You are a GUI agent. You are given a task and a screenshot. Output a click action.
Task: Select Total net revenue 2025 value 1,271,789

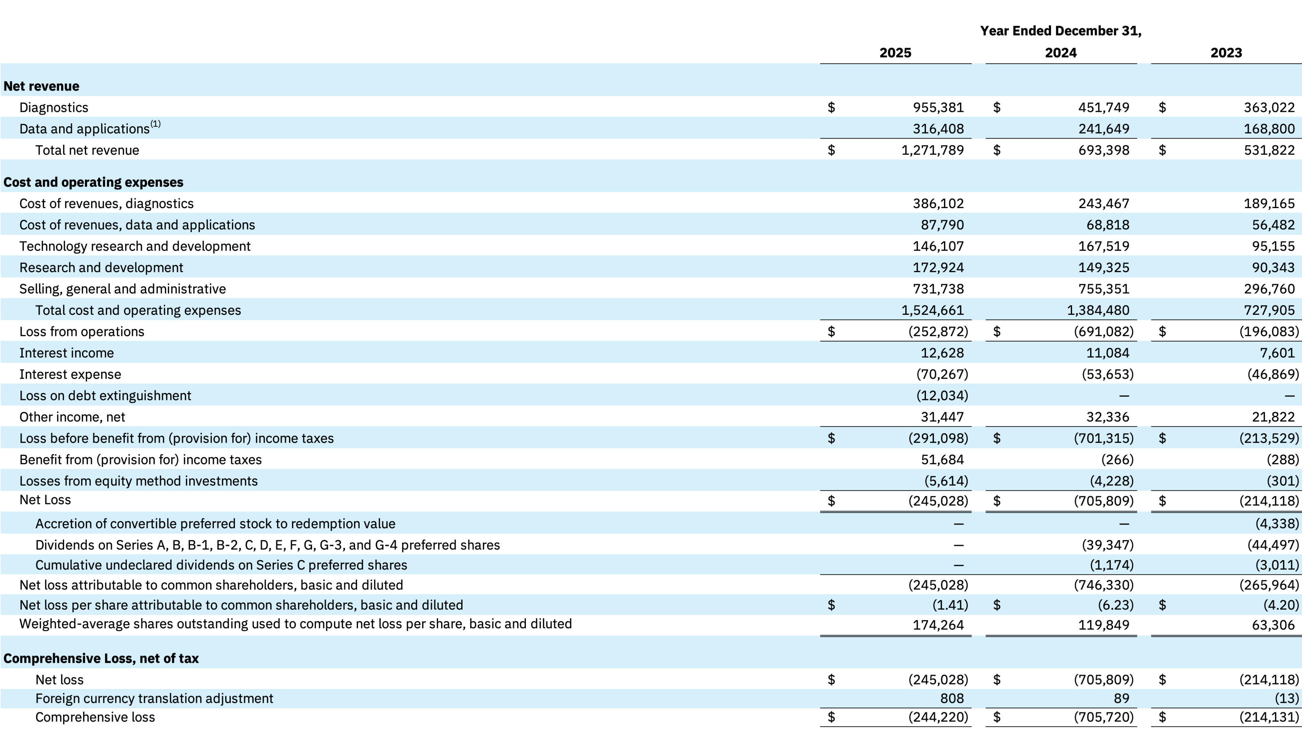(x=932, y=150)
